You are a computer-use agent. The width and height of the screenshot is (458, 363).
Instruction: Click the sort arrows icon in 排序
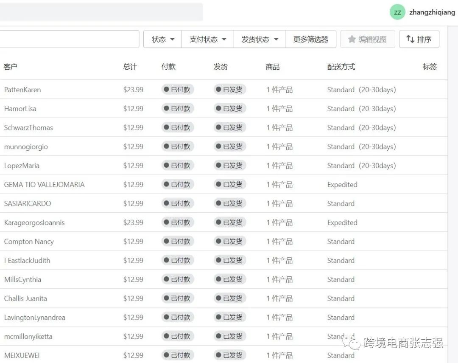pos(410,39)
